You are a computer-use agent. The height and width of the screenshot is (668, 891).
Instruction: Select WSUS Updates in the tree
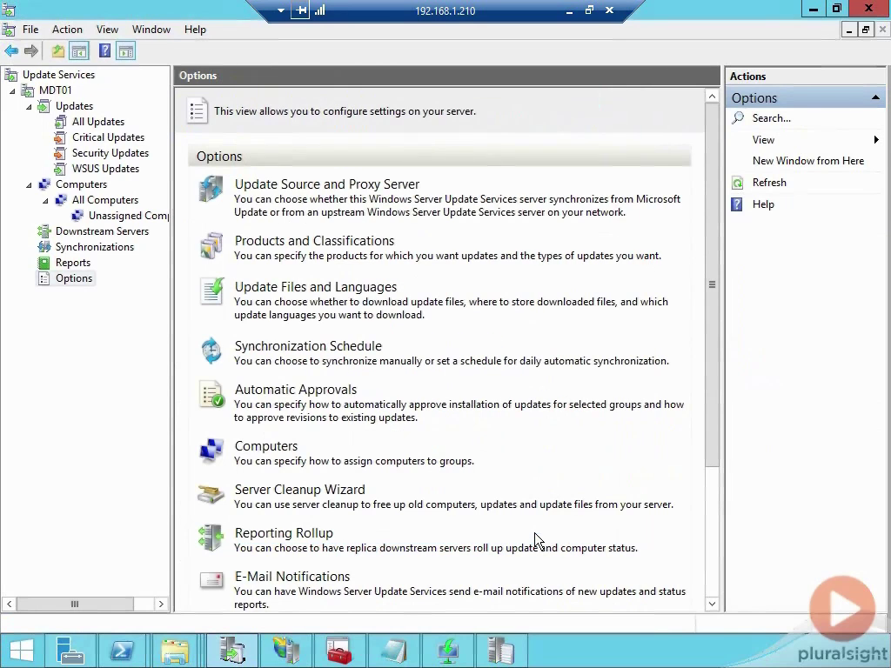105,169
